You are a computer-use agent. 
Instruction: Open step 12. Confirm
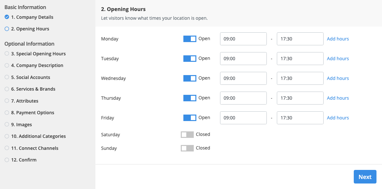pyautogui.click(x=24, y=160)
